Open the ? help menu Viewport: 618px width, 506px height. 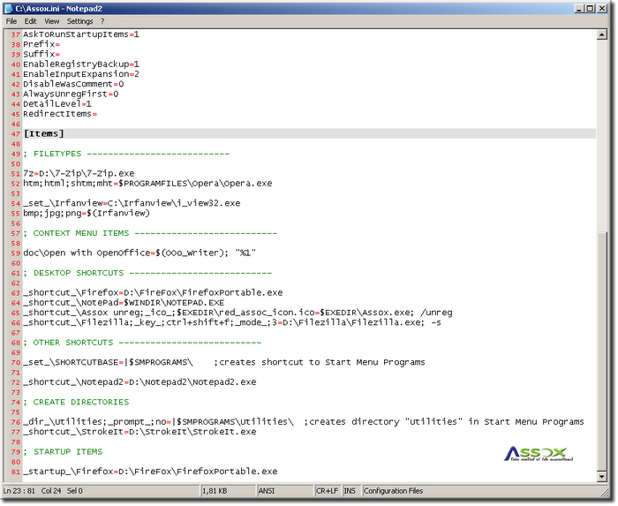[102, 21]
